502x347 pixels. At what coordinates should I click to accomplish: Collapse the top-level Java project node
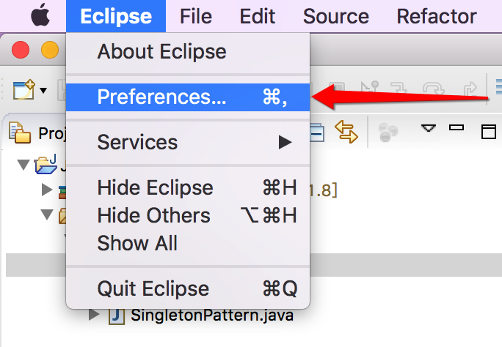23,165
